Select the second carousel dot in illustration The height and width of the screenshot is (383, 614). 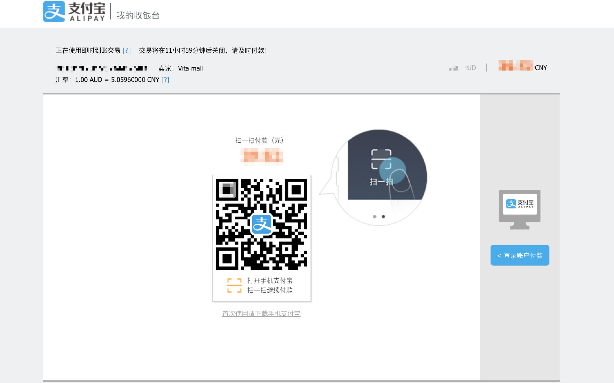point(383,217)
